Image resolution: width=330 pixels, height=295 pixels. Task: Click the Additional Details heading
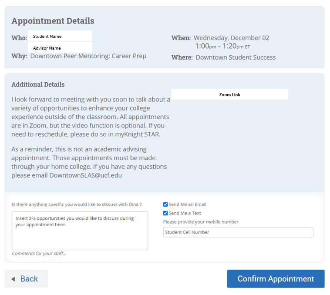tap(38, 84)
